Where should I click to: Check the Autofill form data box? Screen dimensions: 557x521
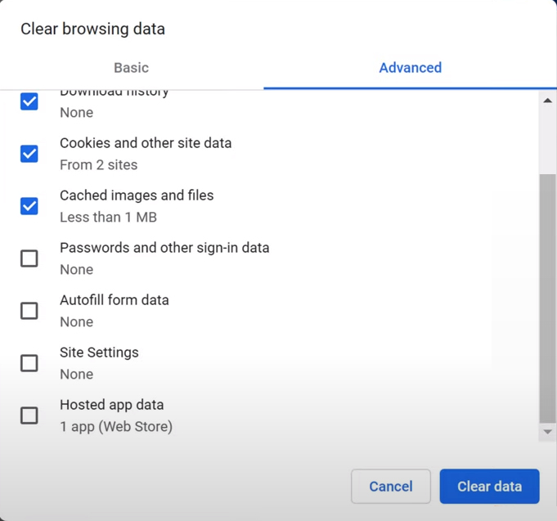[x=29, y=311]
